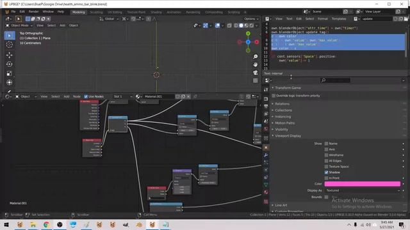Screen dimensions: 410x230
Task: Click the green Y axis on navigation gizmo
Action: point(248,34)
